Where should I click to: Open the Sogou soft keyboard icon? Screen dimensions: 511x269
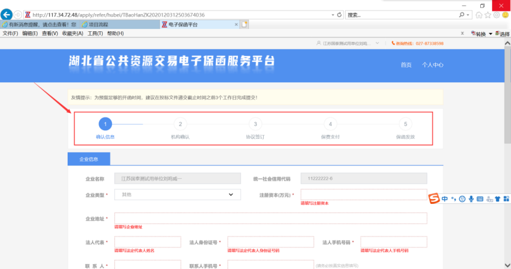pyautogui.click(x=480, y=198)
